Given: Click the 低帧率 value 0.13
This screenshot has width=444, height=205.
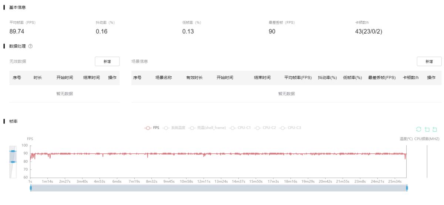Looking at the screenshot, I should (x=188, y=31).
